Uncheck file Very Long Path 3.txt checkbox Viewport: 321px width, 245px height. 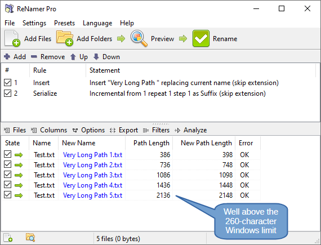click(7, 175)
